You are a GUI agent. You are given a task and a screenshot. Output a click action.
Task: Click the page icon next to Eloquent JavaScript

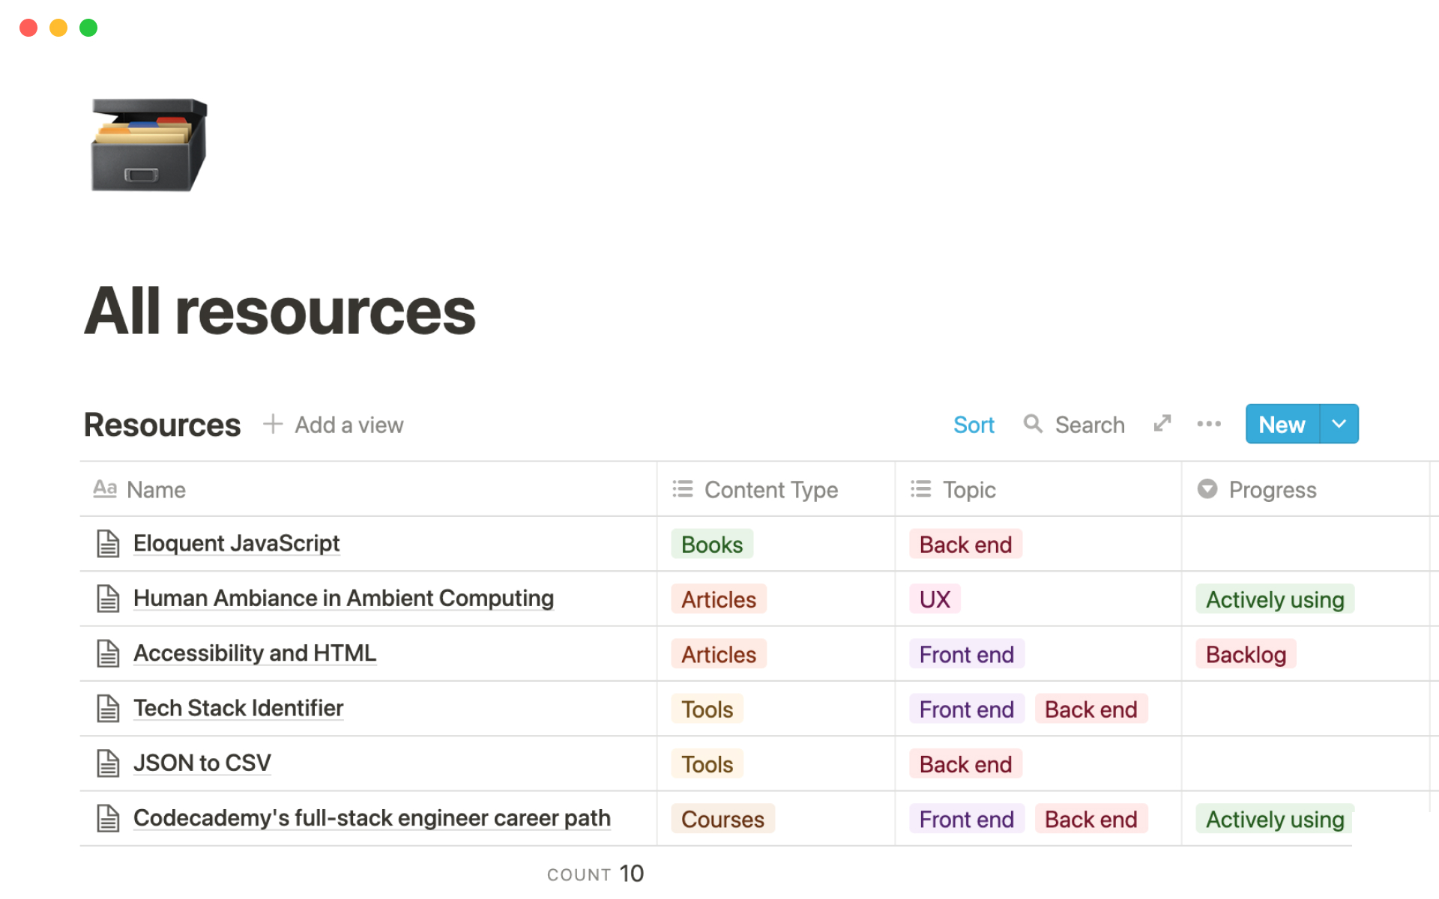[107, 543]
